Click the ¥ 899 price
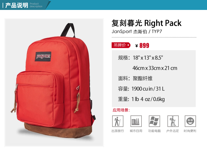The height and width of the screenshot is (152, 207). click(142, 45)
